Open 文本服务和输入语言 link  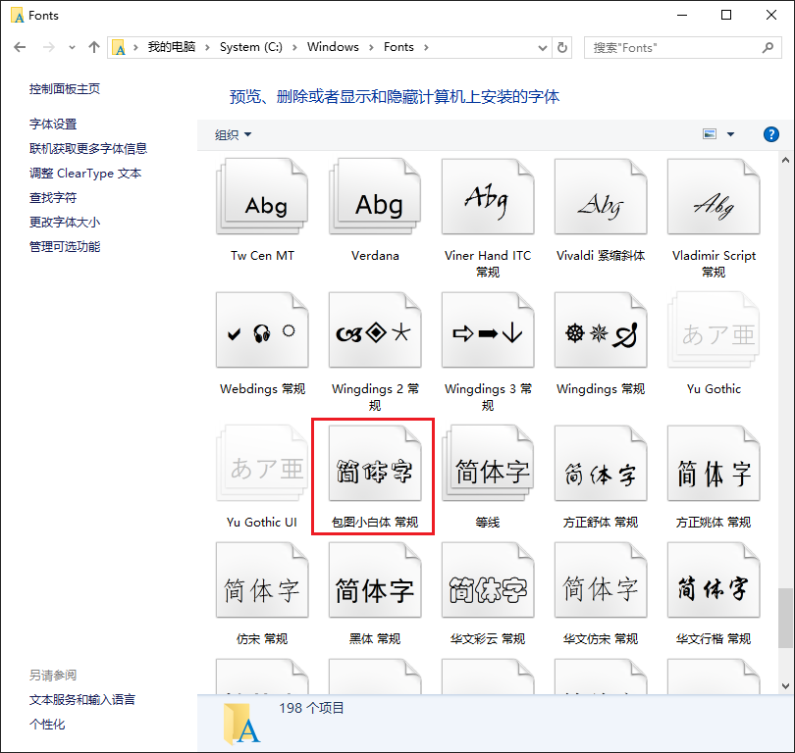coord(82,700)
